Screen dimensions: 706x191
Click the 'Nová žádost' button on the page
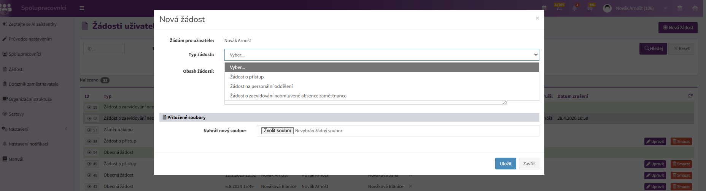678,28
